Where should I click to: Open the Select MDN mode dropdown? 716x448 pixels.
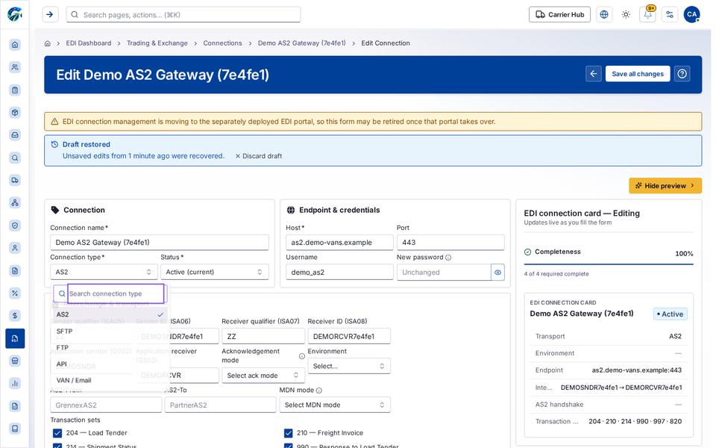pyautogui.click(x=335, y=405)
